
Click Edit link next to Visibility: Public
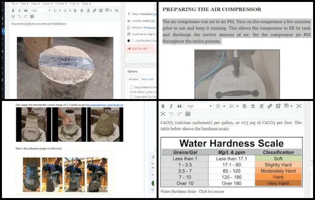point(153,21)
